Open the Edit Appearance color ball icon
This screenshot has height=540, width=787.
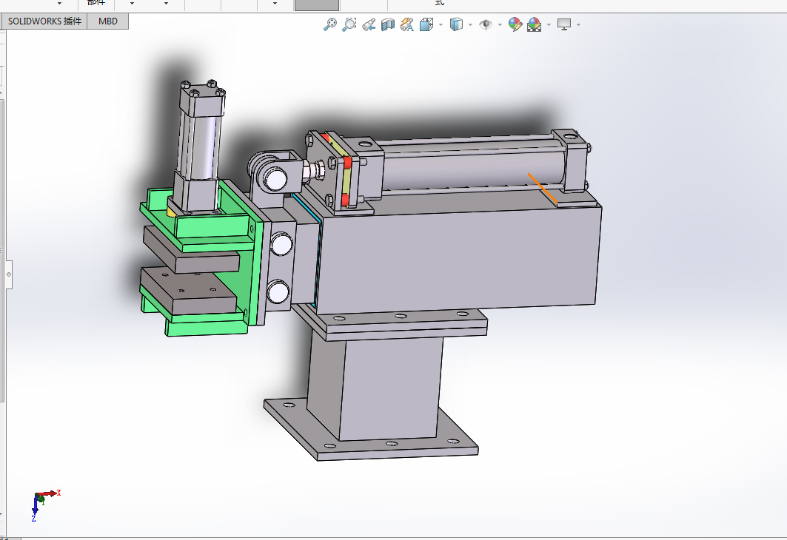coord(515,24)
